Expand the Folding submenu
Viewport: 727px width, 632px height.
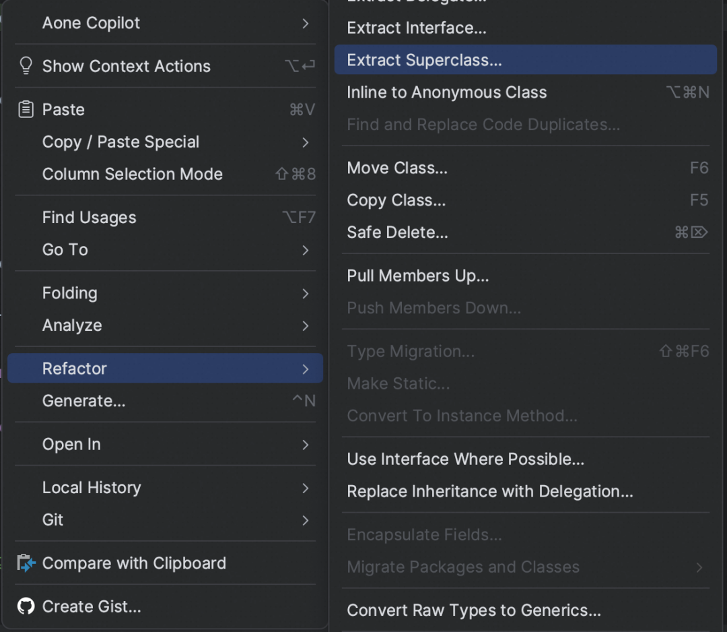165,293
